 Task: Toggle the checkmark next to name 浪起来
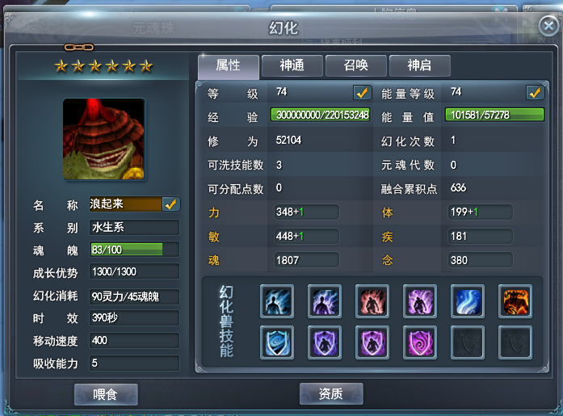(171, 204)
